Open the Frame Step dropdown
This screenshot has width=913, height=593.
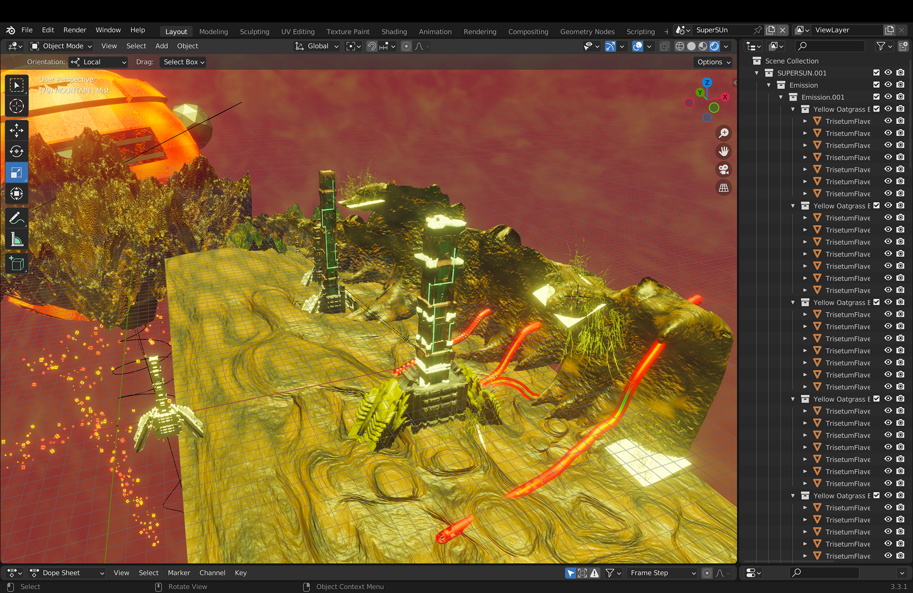click(x=662, y=573)
